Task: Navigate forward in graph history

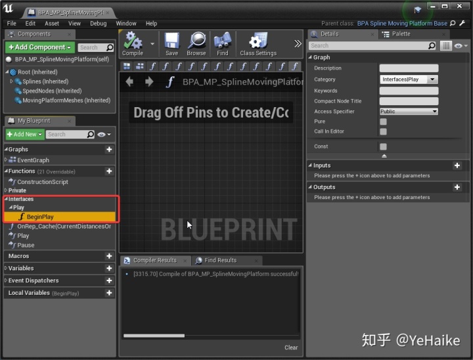Action: point(149,81)
